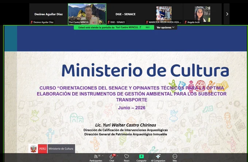The height and width of the screenshot is (162, 248).
Task: Open the Ver opciones dropdown
Action: (x=166, y=27)
